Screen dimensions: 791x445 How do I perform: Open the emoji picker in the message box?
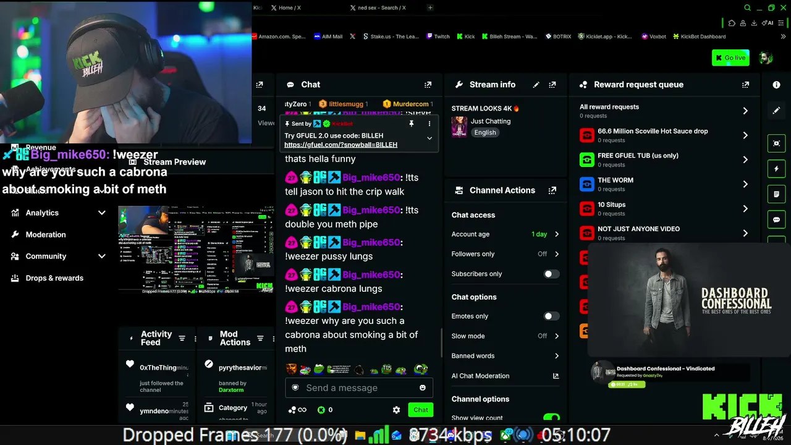pos(423,388)
